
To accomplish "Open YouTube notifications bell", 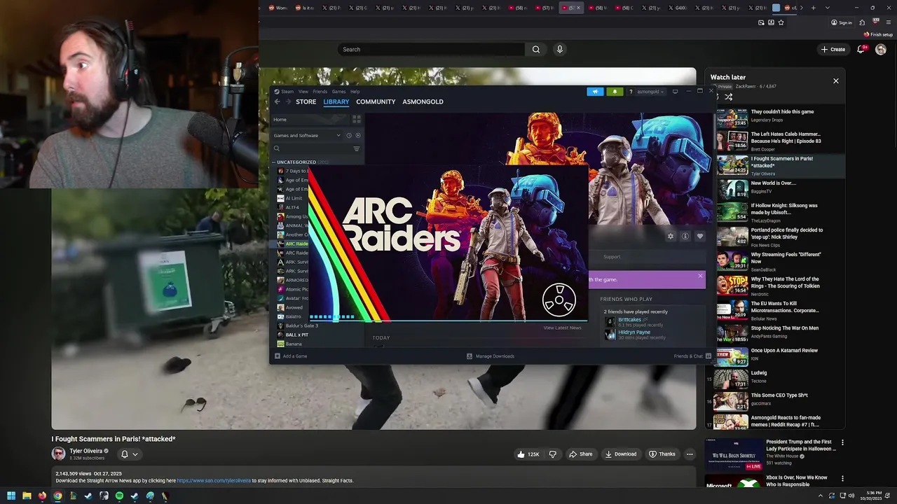I will point(861,49).
